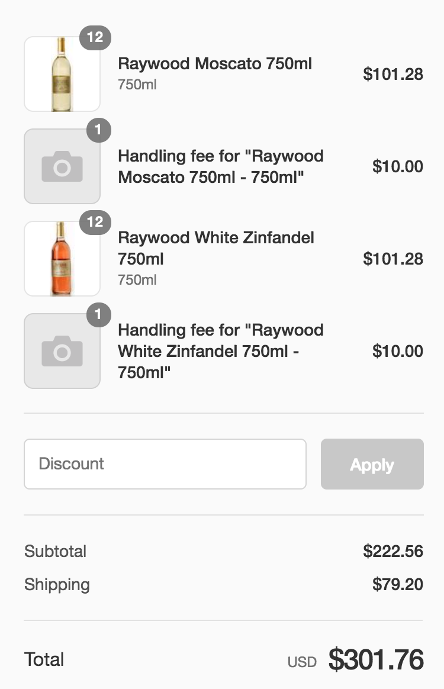
Task: Click the Moscato handling fee camera placeholder
Action: [62, 166]
